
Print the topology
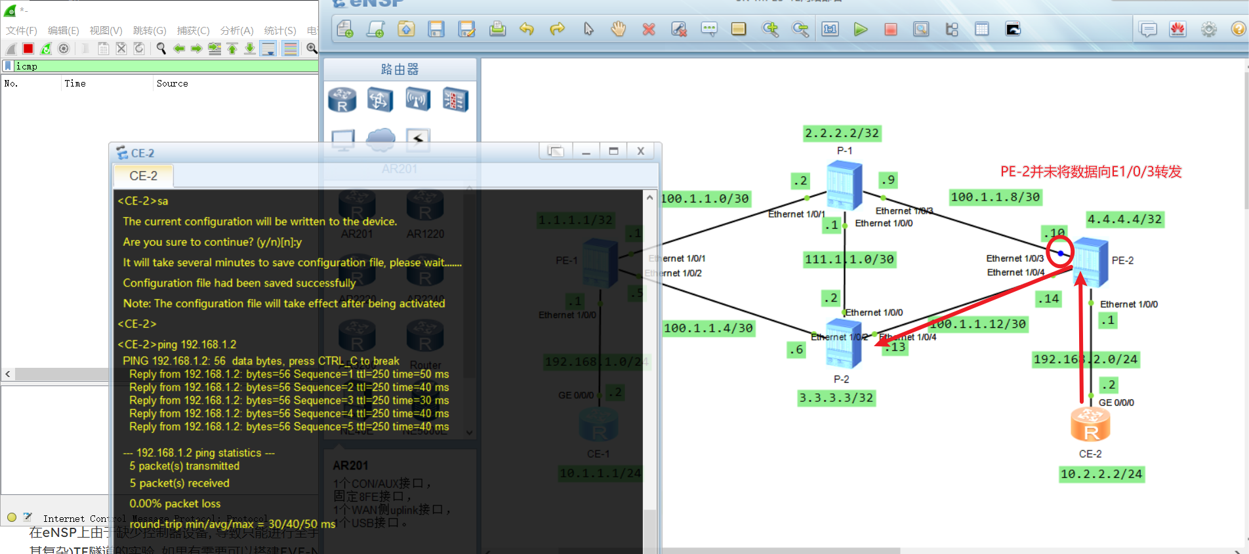(497, 29)
